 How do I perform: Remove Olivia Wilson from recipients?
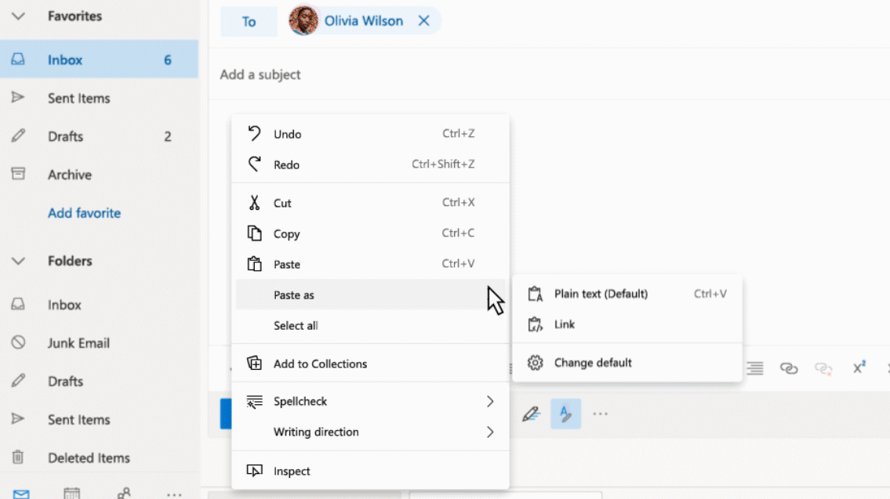[423, 21]
